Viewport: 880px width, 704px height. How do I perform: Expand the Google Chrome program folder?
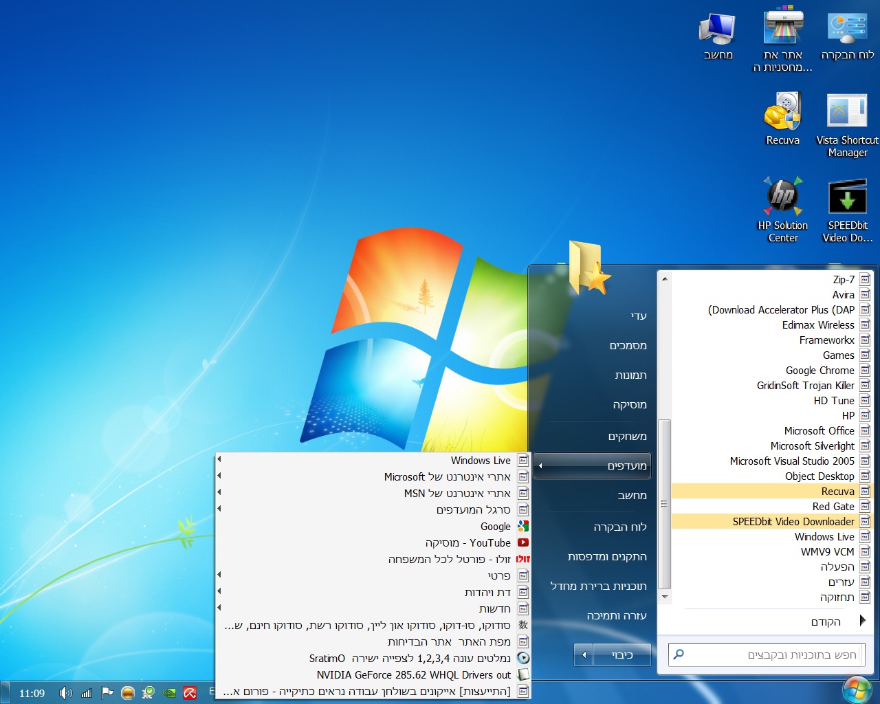(771, 371)
